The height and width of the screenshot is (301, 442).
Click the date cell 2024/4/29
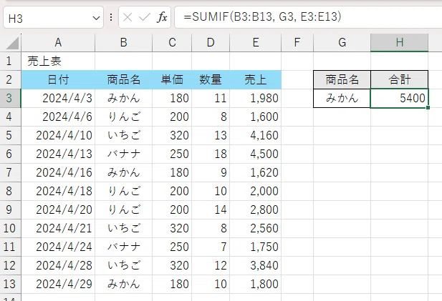pos(58,284)
